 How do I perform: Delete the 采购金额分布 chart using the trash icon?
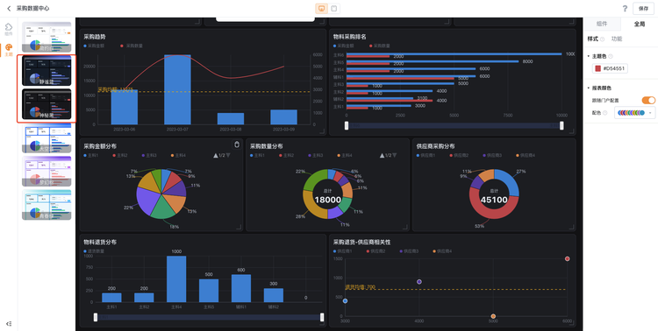tap(237, 144)
